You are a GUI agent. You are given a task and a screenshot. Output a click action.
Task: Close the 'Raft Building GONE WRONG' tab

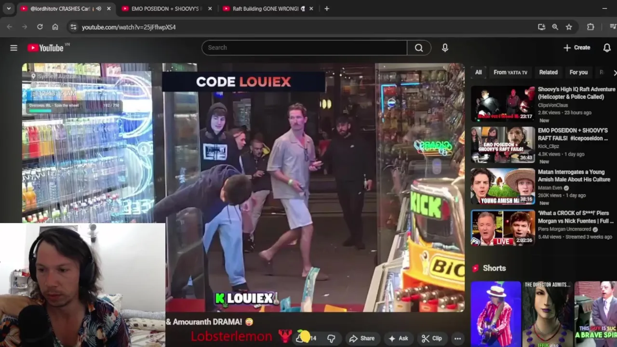[x=311, y=9]
